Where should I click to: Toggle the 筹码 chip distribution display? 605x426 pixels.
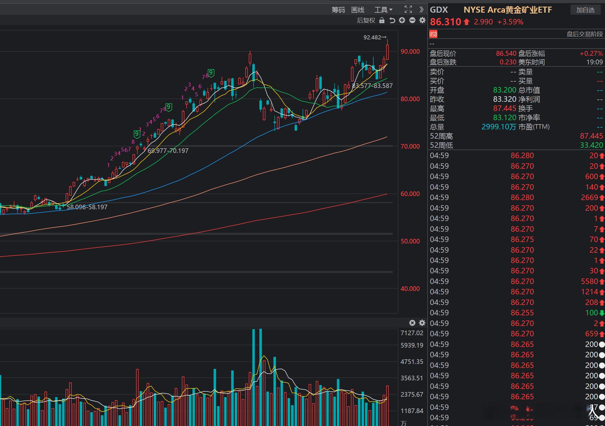coord(338,9)
